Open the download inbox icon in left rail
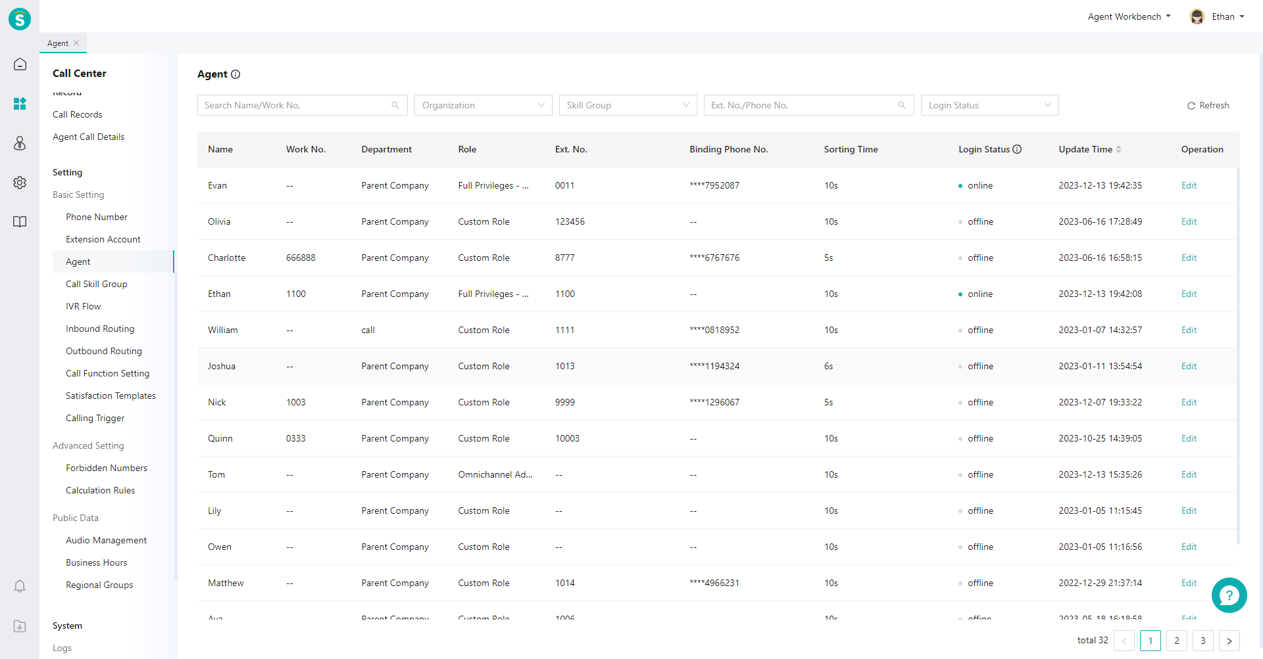Screen dimensions: 1263x659 20,626
